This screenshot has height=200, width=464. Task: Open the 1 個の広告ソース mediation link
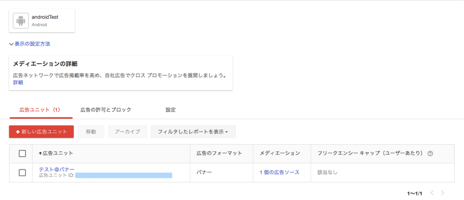[x=280, y=172]
